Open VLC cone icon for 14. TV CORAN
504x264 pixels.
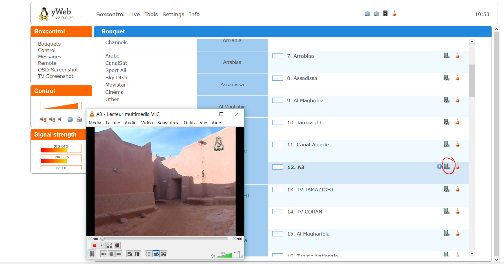pyautogui.click(x=458, y=211)
